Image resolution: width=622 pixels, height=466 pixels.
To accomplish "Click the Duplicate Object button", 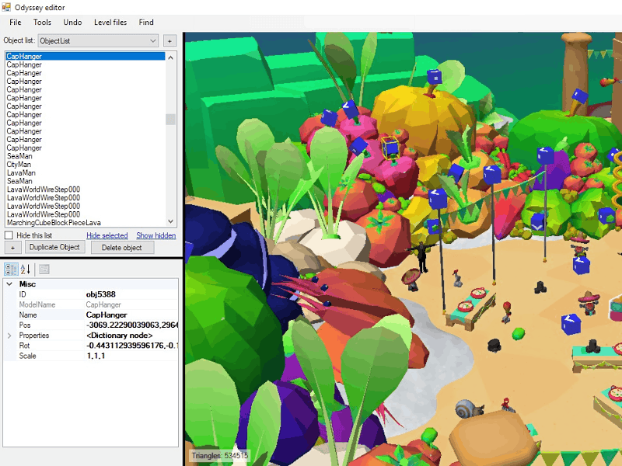I will (x=54, y=248).
